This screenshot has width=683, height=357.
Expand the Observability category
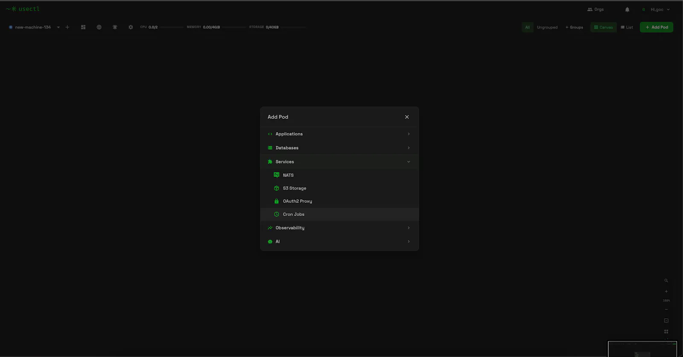pyautogui.click(x=339, y=228)
